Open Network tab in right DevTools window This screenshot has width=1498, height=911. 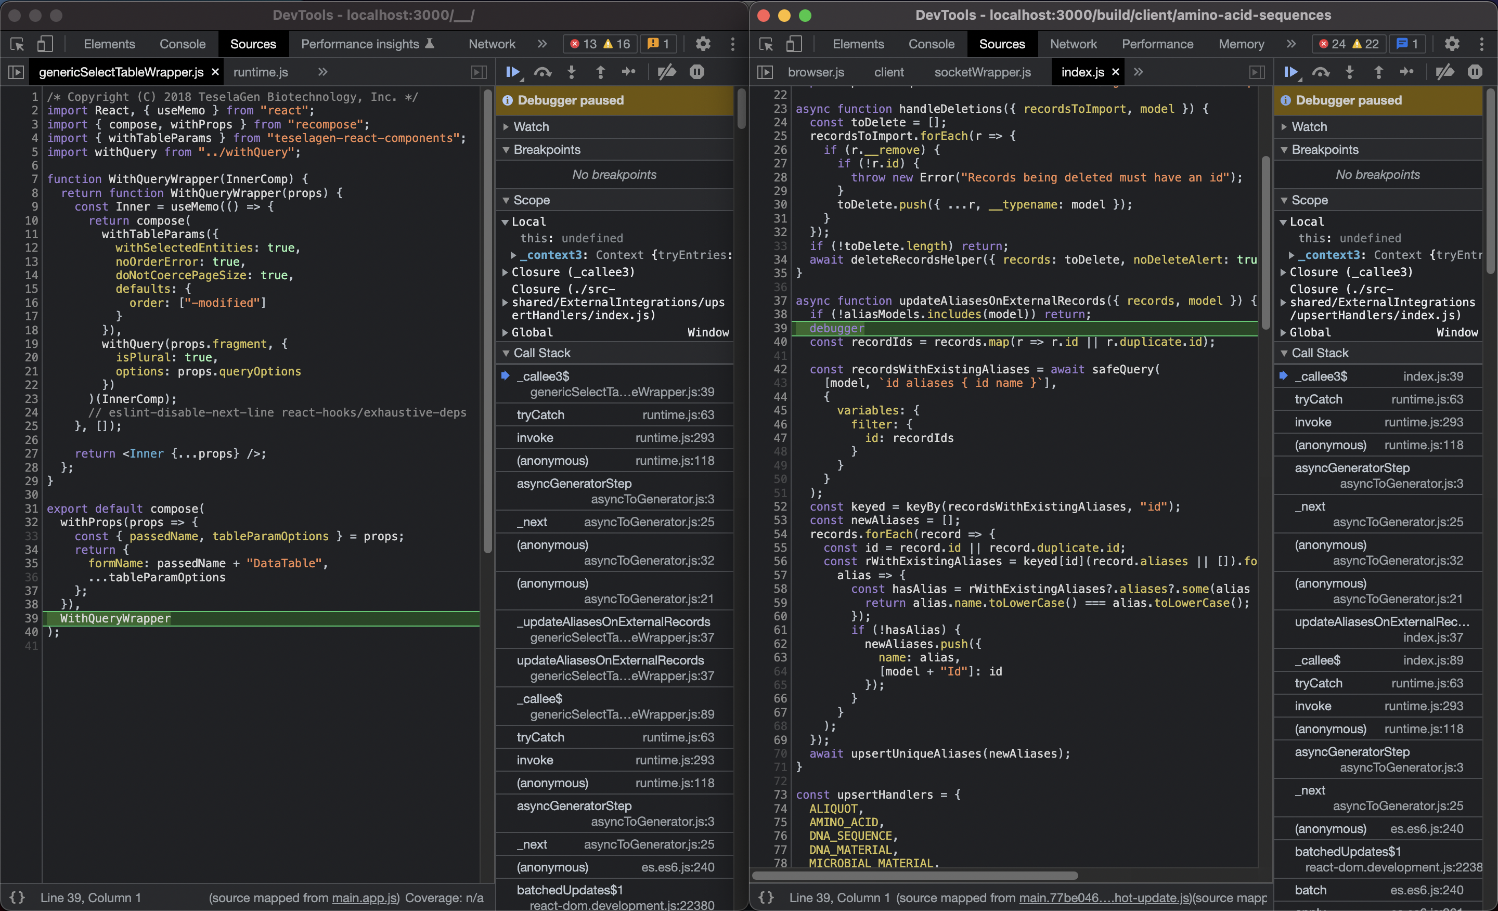1073,44
